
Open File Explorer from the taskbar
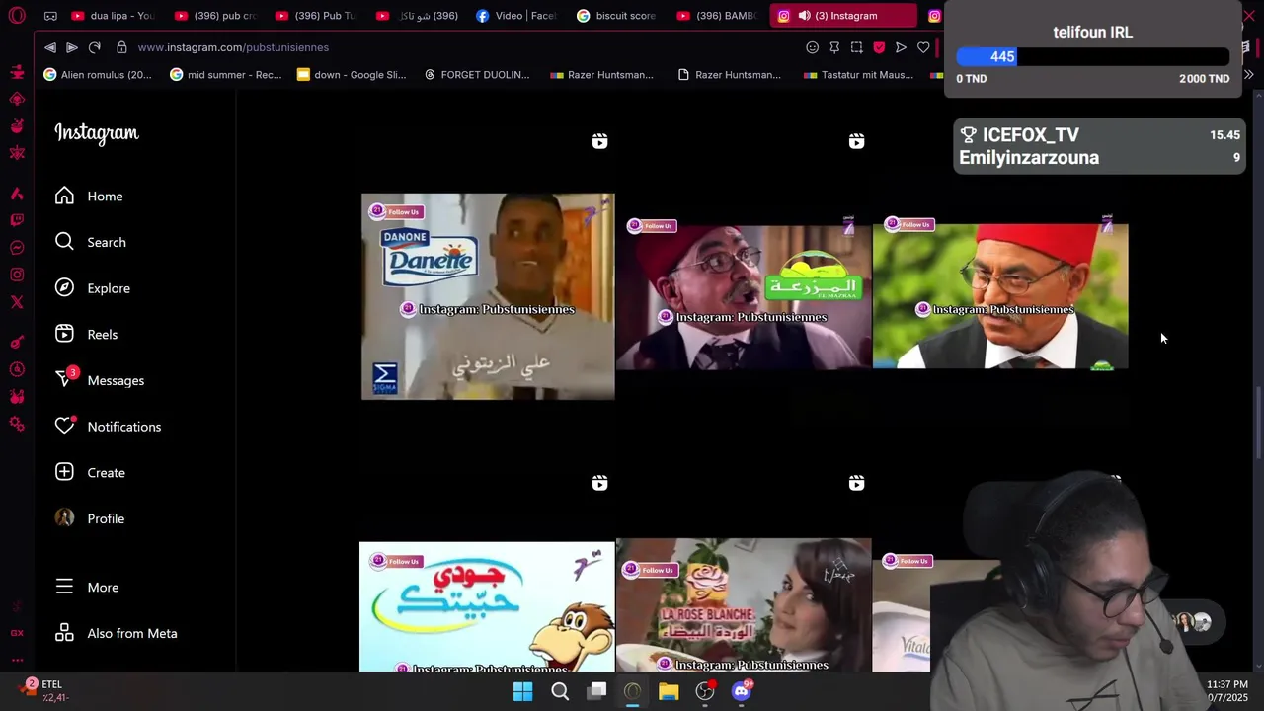(669, 691)
